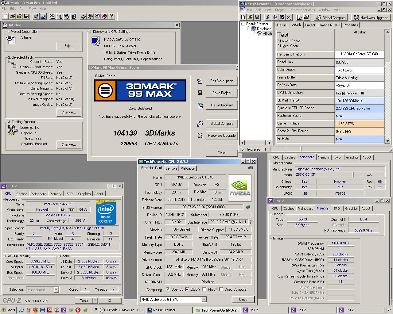Click the Hardware Upgrade button in Result Browser toolbar
The height and width of the screenshot is (314, 393).
pyautogui.click(x=371, y=17)
